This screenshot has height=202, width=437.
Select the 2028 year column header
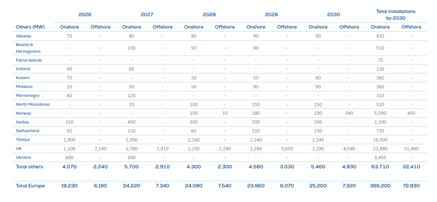(x=209, y=15)
